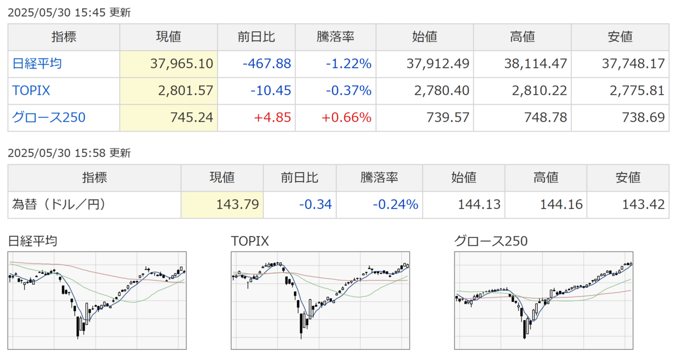Click the 為替（ドル／円）row label
The height and width of the screenshot is (353, 680).
point(59,205)
